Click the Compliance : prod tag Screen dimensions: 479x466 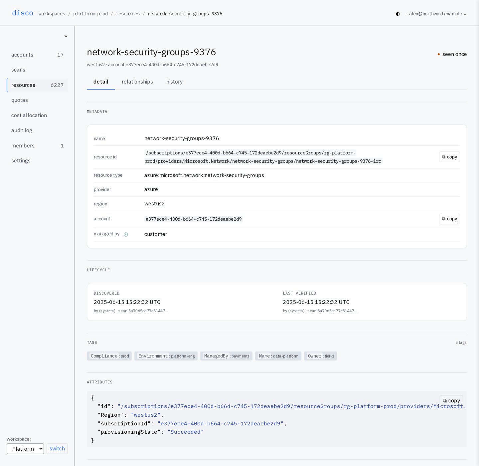pyautogui.click(x=109, y=356)
